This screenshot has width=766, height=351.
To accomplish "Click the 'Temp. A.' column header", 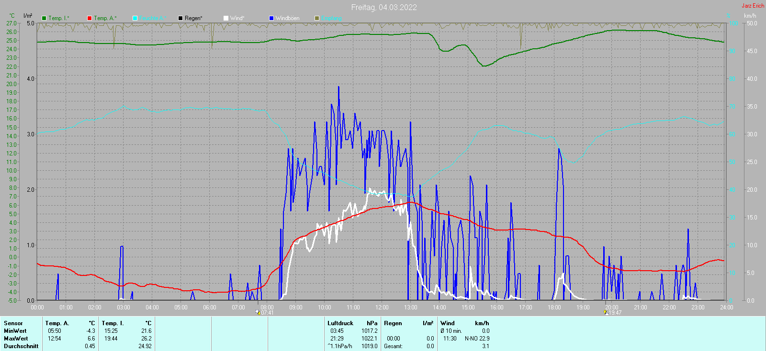I will pyautogui.click(x=57, y=323).
